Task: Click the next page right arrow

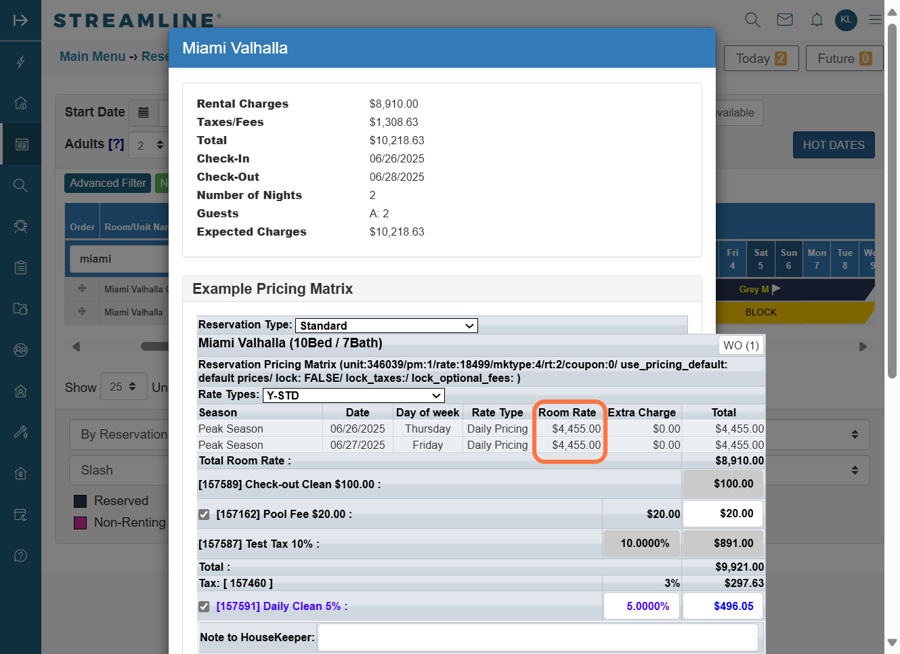Action: click(863, 347)
